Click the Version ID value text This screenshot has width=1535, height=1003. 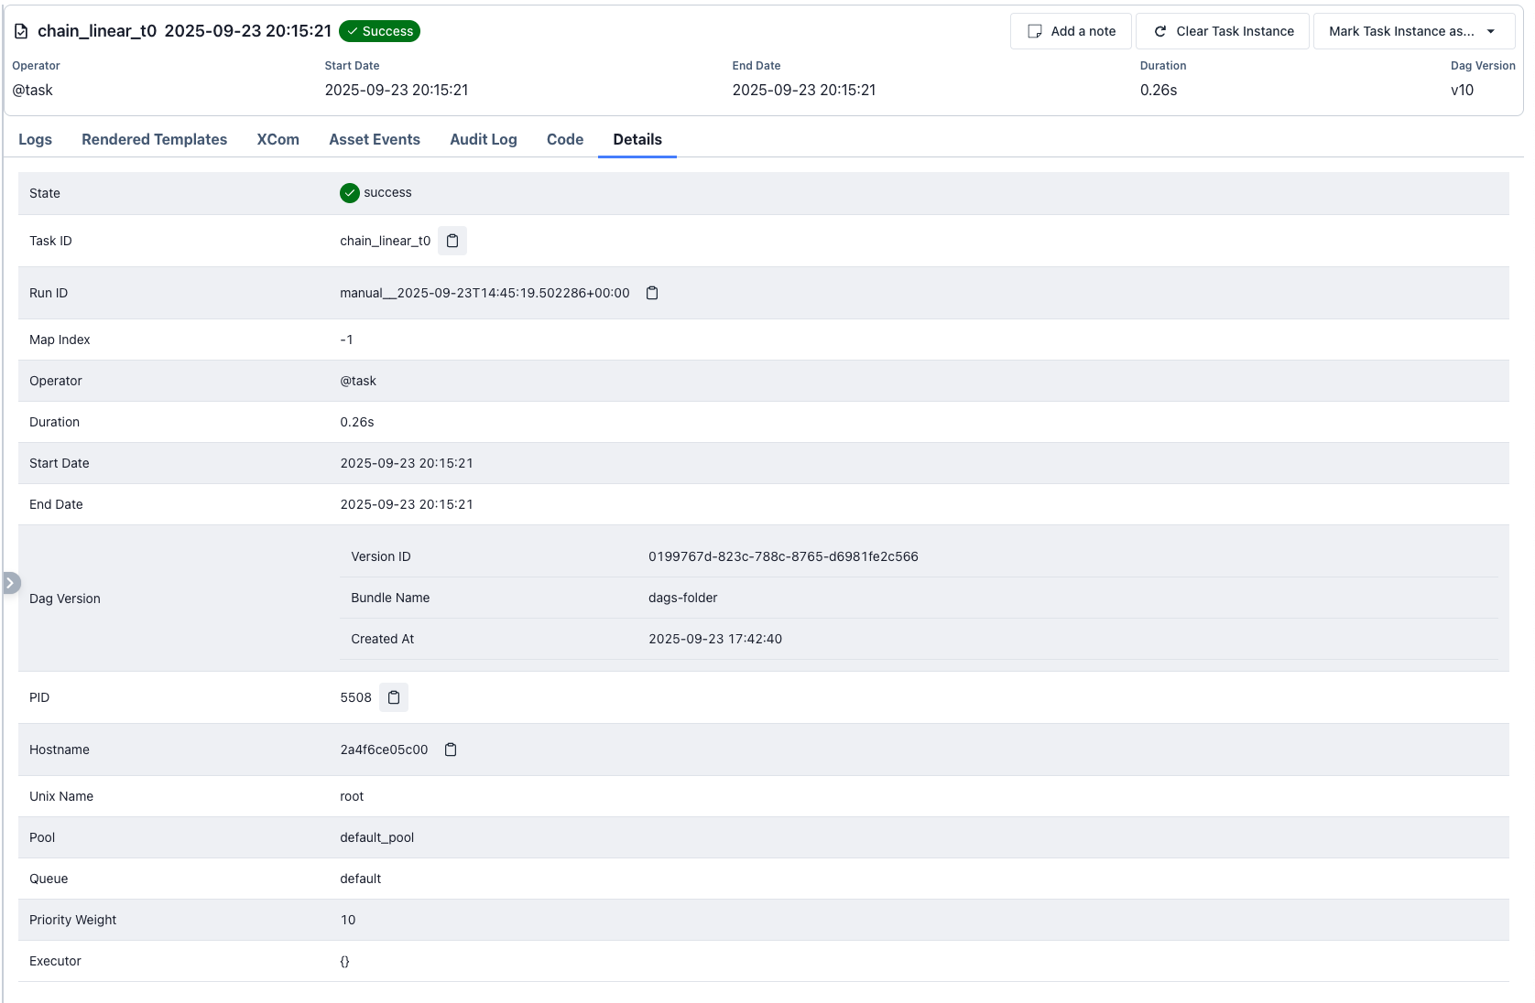coord(783,556)
